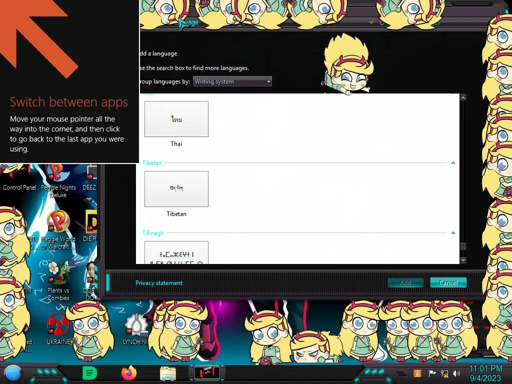Open Peggle World of Warcraft desktop icon
Viewport: 512px width, 384px height.
pos(58,229)
